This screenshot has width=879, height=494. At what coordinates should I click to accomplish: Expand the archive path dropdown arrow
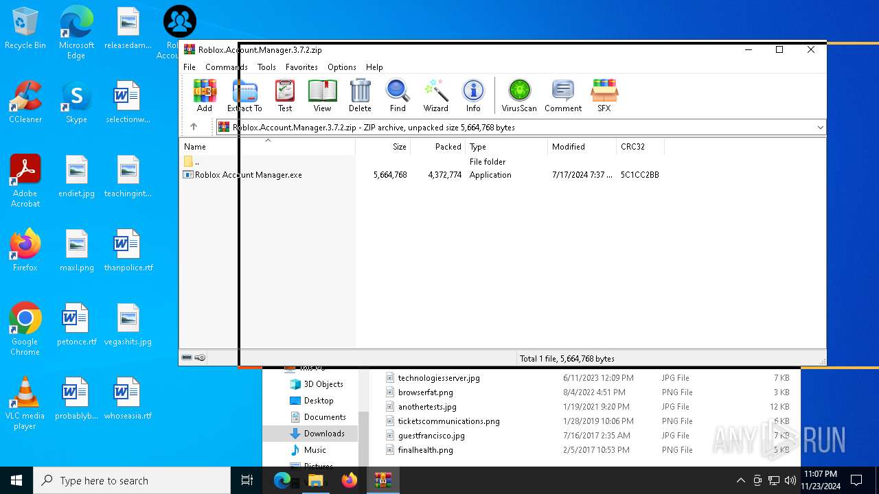pos(820,128)
